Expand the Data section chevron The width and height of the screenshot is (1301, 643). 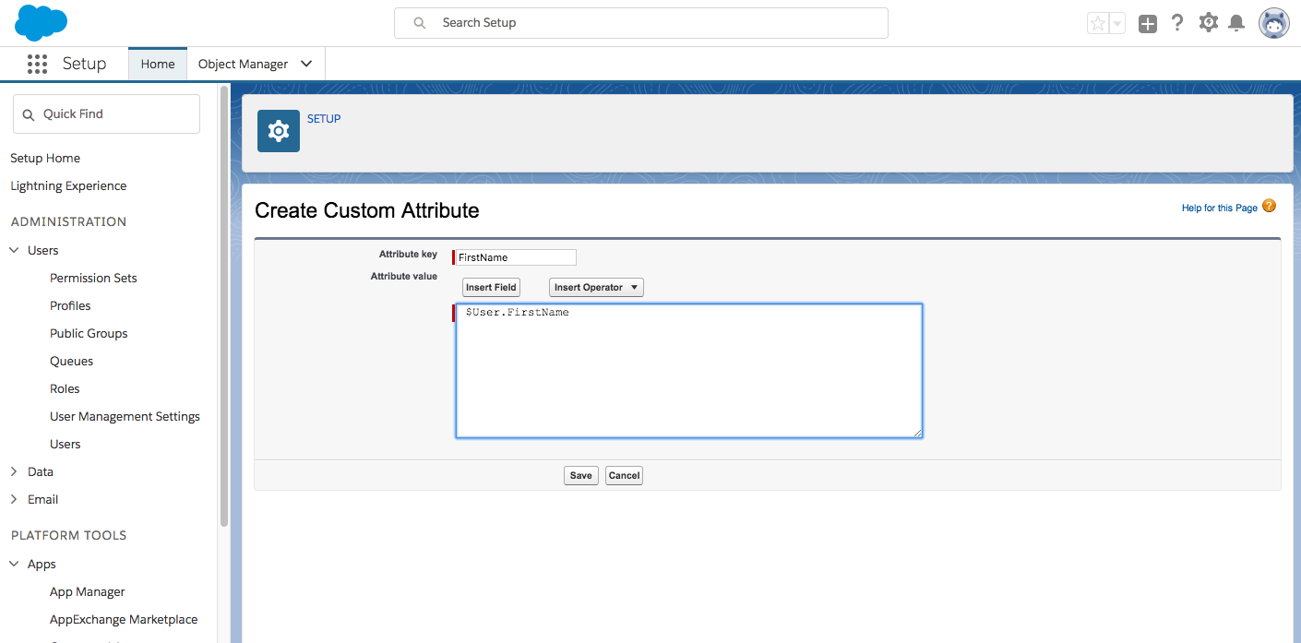point(14,471)
